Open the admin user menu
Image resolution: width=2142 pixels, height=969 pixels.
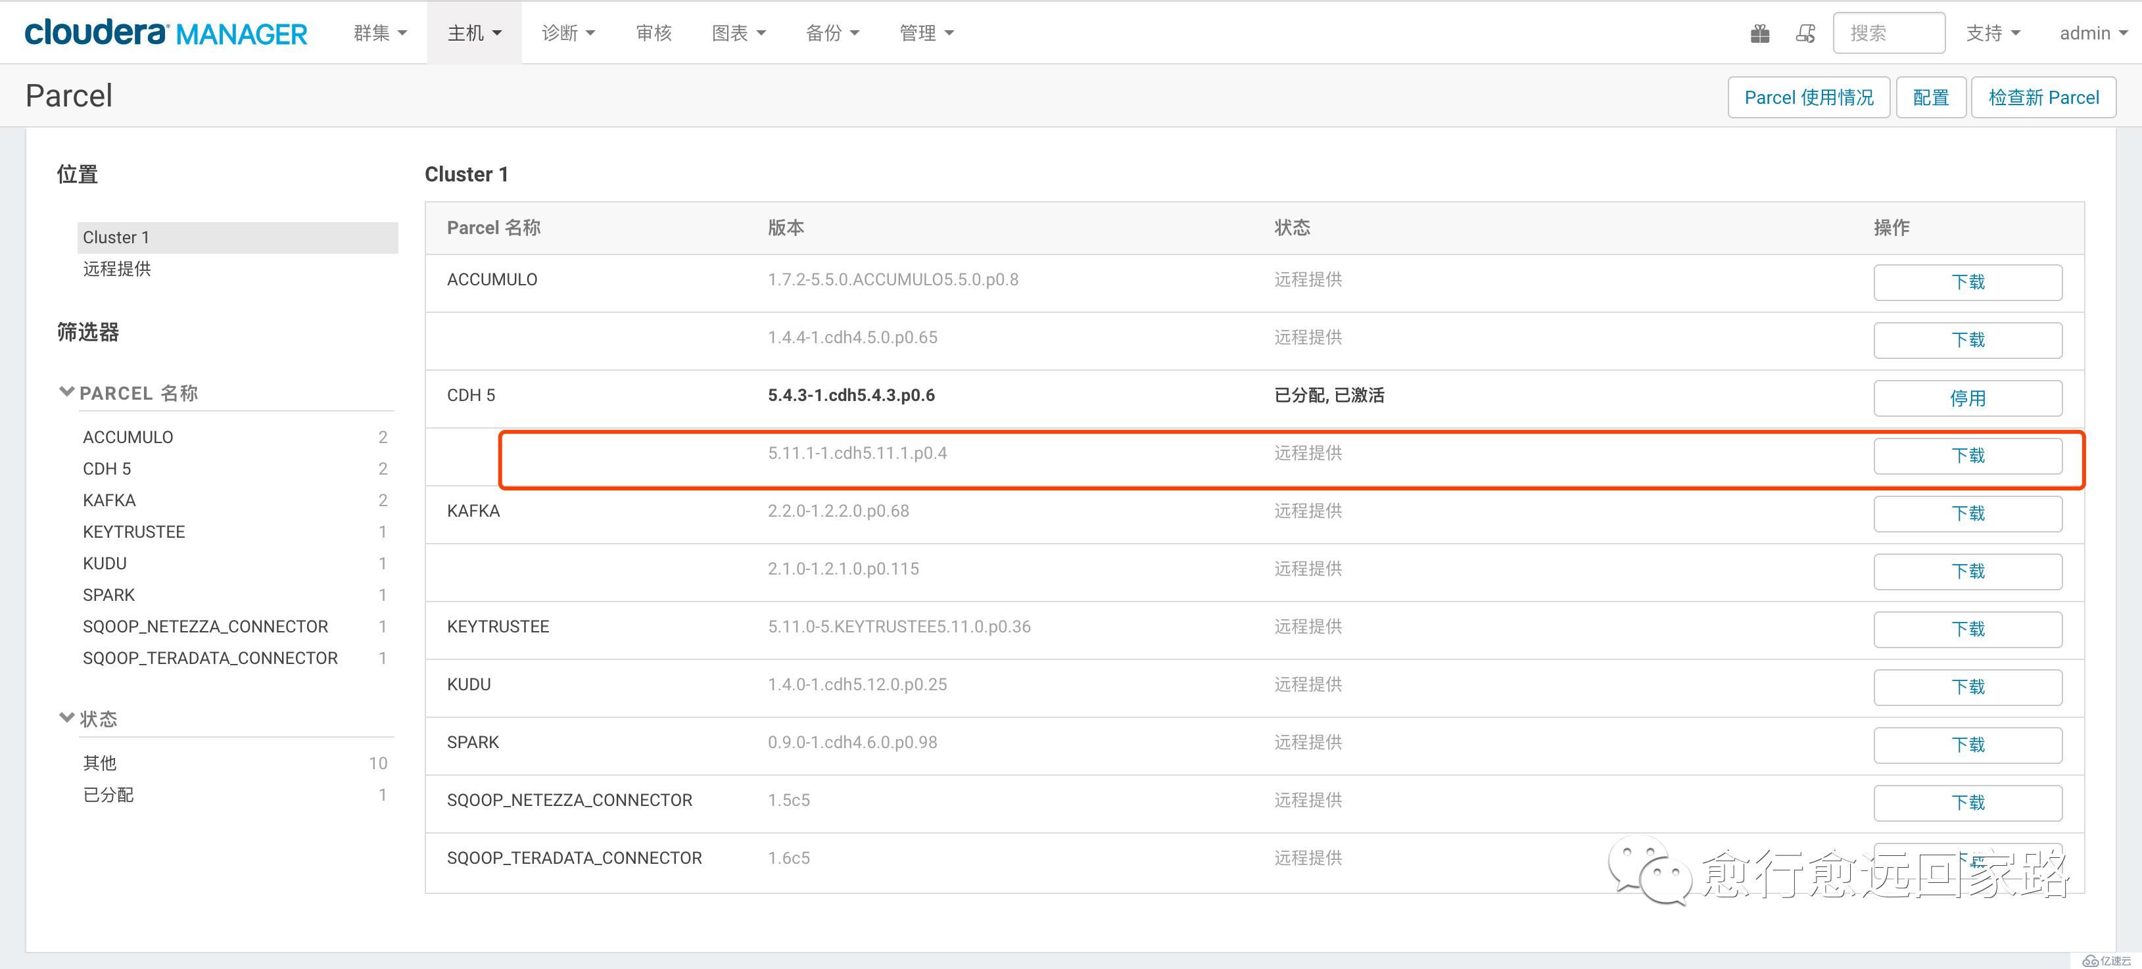2093,34
